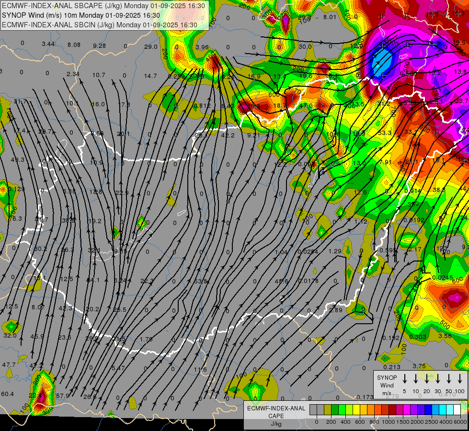Click the wind arrow above the 100 m/s label
This screenshot has height=431, width=469.
point(460,378)
